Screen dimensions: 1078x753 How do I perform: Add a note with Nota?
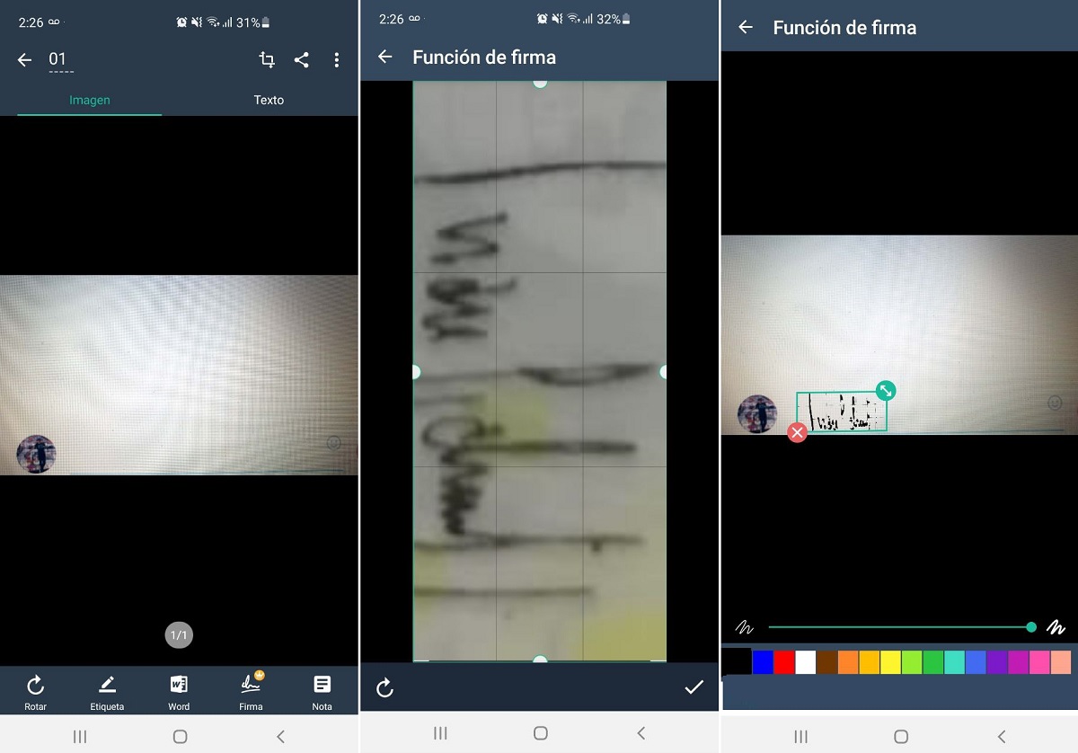coord(322,687)
